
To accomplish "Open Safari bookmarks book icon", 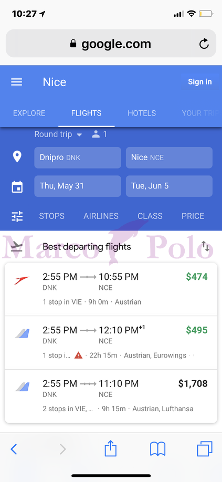I will [158, 449].
